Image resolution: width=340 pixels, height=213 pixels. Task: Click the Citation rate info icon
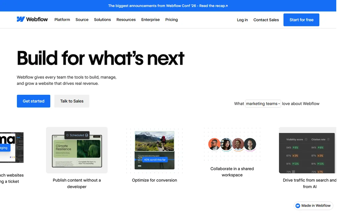click(x=328, y=139)
